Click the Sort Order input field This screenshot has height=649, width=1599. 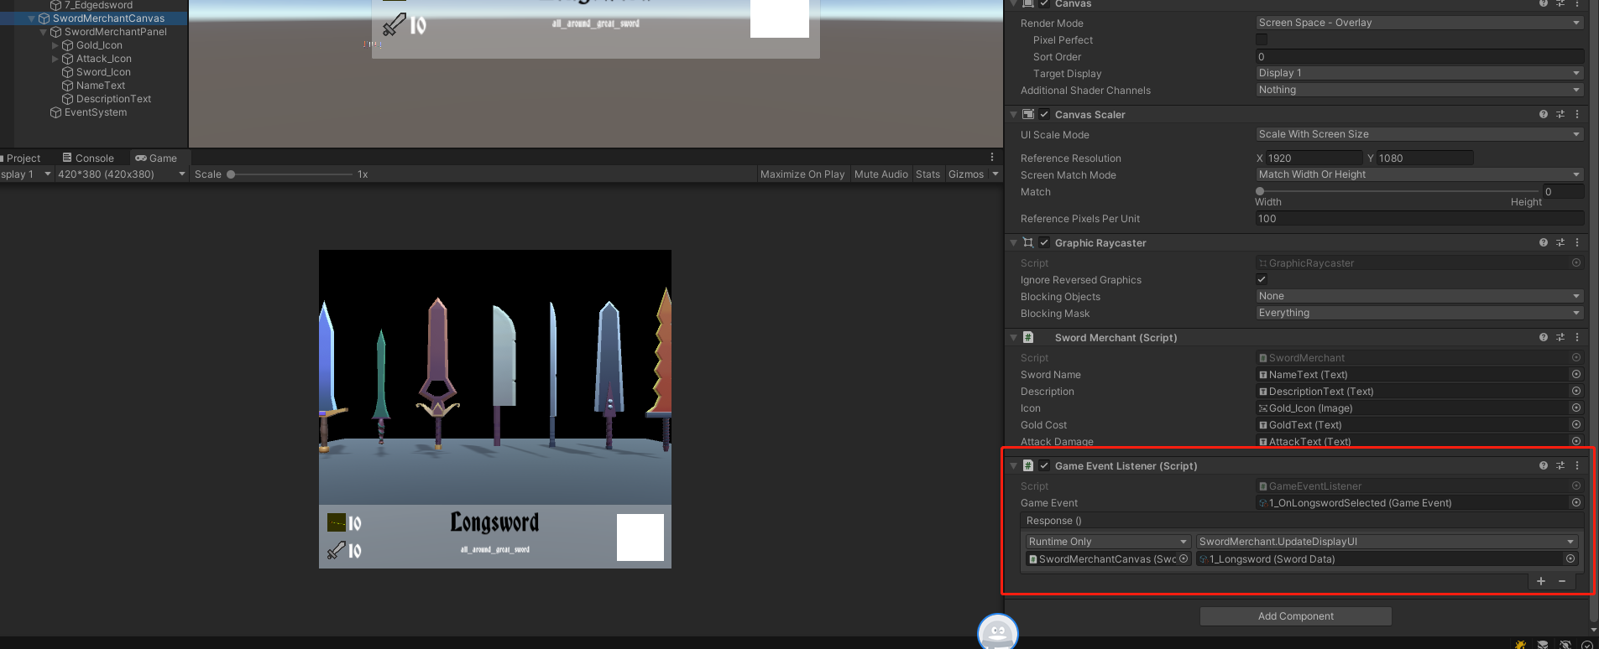click(x=1419, y=56)
